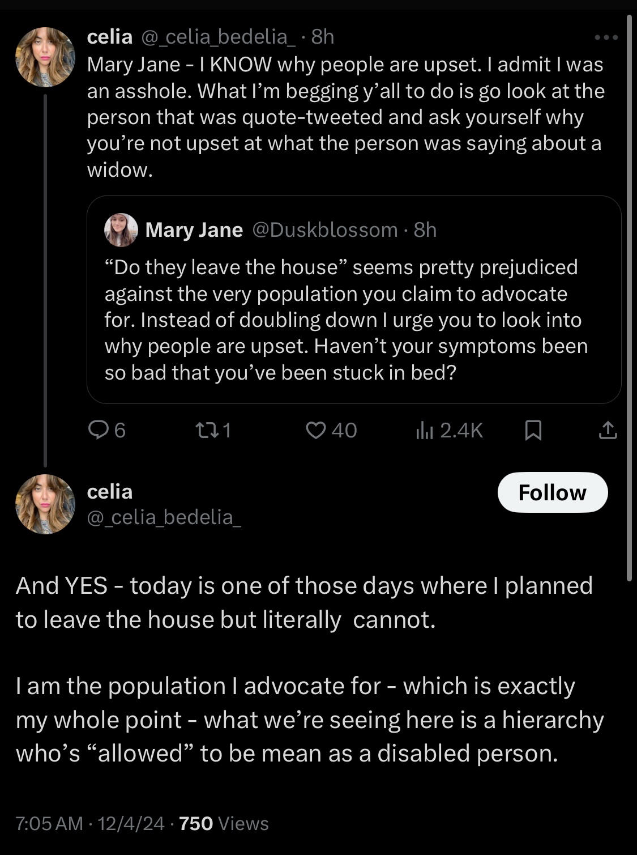
Task: Bookmark the tweet
Action: coord(533,431)
